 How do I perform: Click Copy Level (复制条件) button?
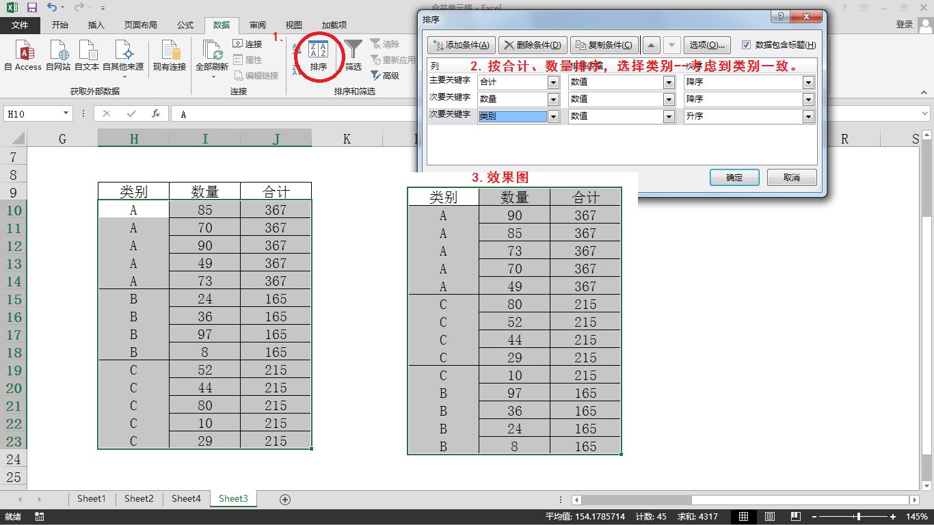[x=604, y=45]
